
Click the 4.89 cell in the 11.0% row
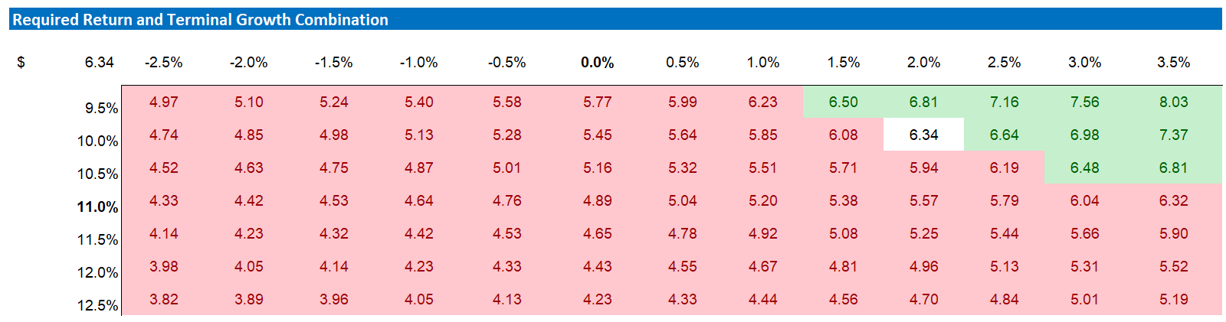click(x=597, y=200)
